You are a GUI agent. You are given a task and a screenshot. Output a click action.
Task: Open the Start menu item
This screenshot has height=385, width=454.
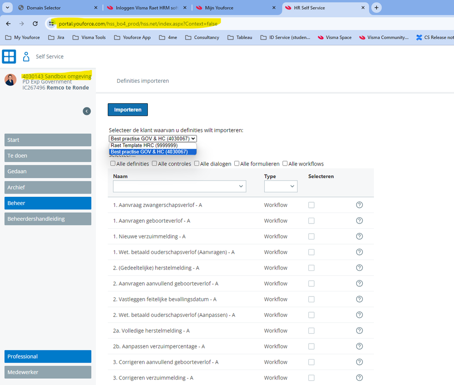pos(48,140)
